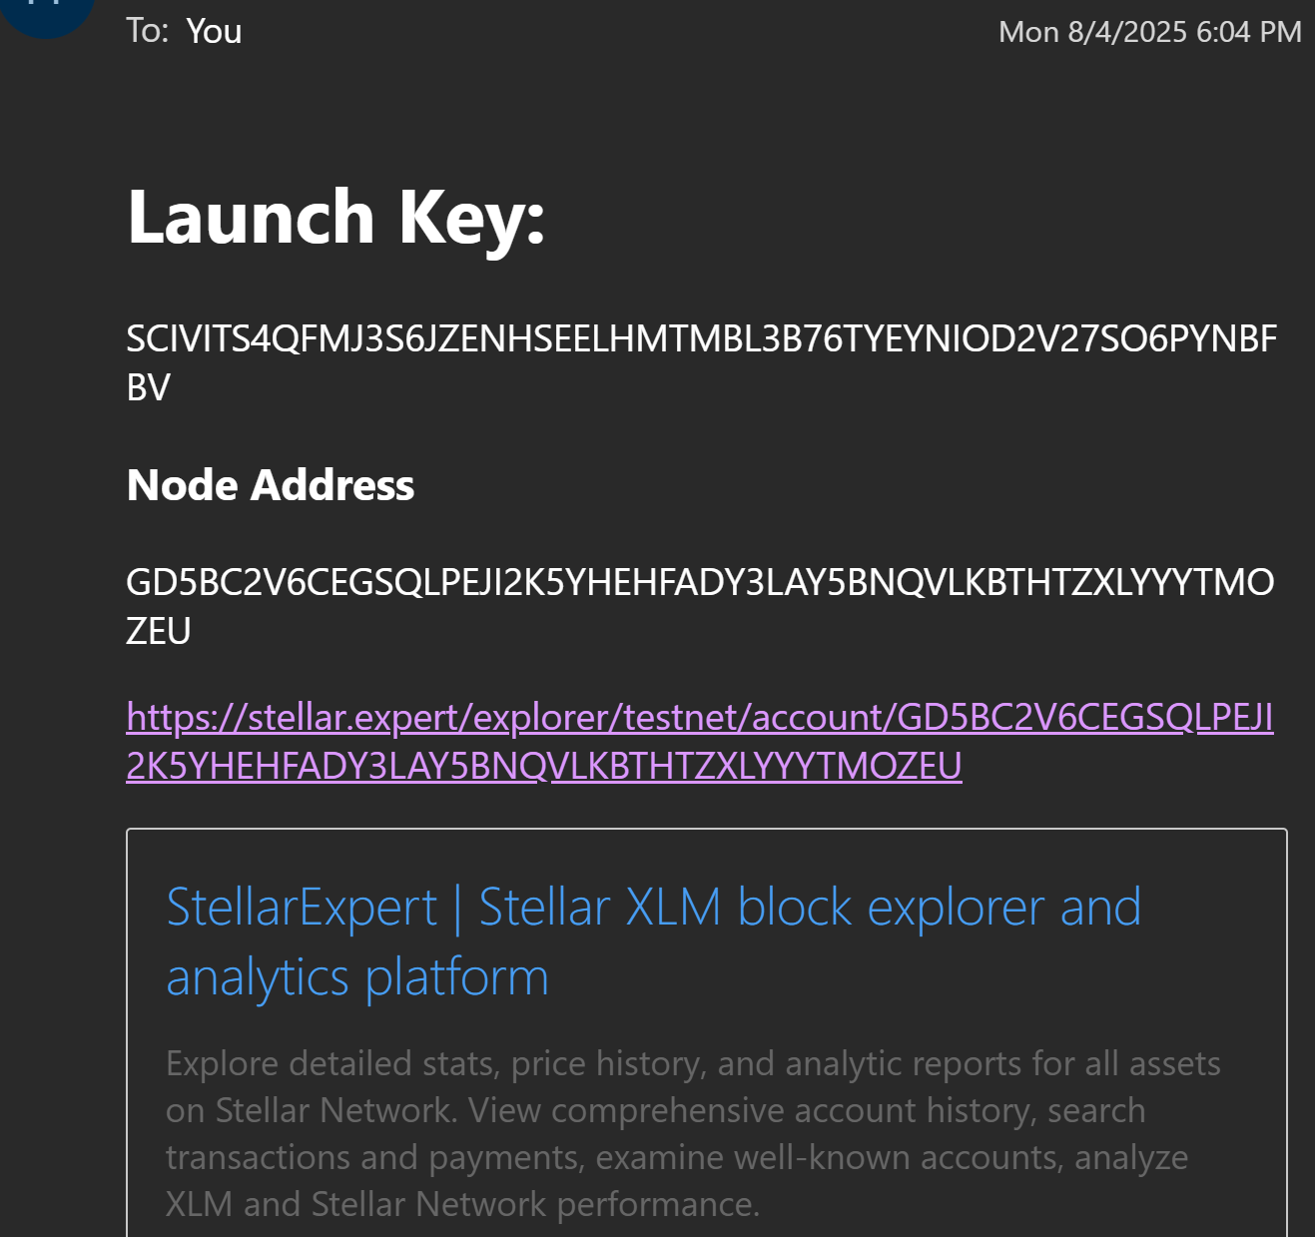Click description line "XLM and Stellar Network performance"
Screen dimensions: 1315x1237
pos(462,1204)
